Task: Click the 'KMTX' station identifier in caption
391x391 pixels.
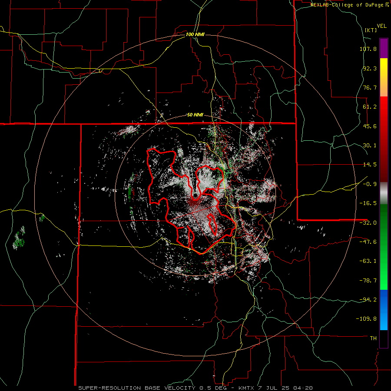Action: (247, 388)
